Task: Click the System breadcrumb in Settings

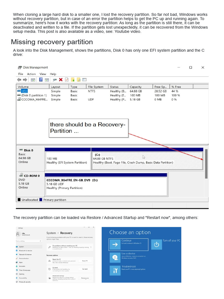Action: point(51,233)
